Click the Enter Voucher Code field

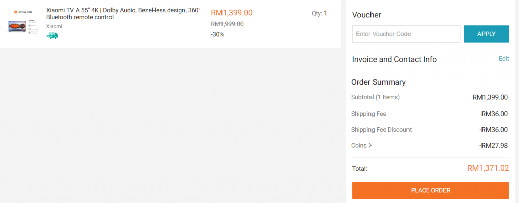[406, 34]
